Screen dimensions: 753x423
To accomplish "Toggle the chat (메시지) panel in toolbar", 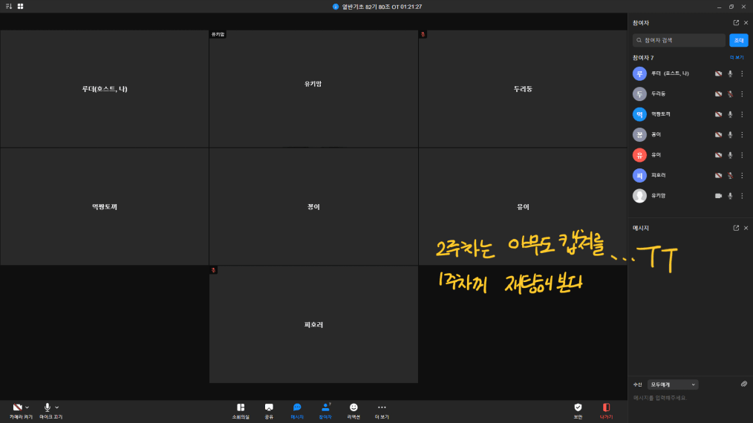I will 297,407.
